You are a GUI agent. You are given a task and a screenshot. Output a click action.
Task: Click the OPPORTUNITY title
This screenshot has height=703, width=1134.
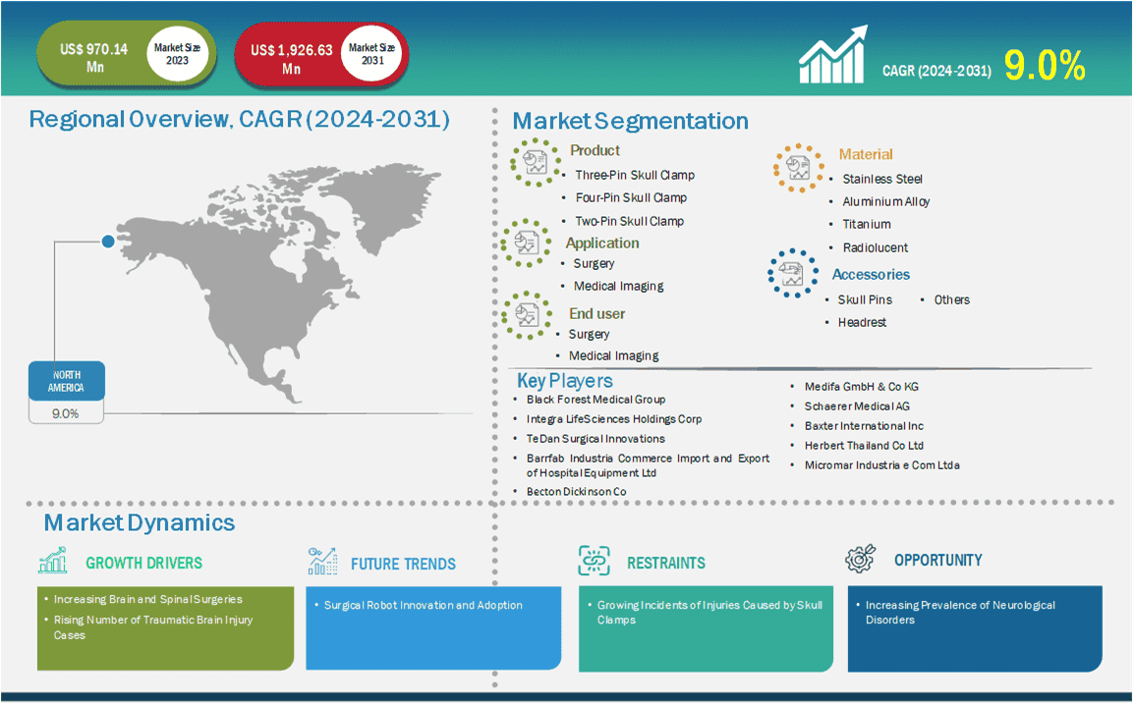[938, 560]
